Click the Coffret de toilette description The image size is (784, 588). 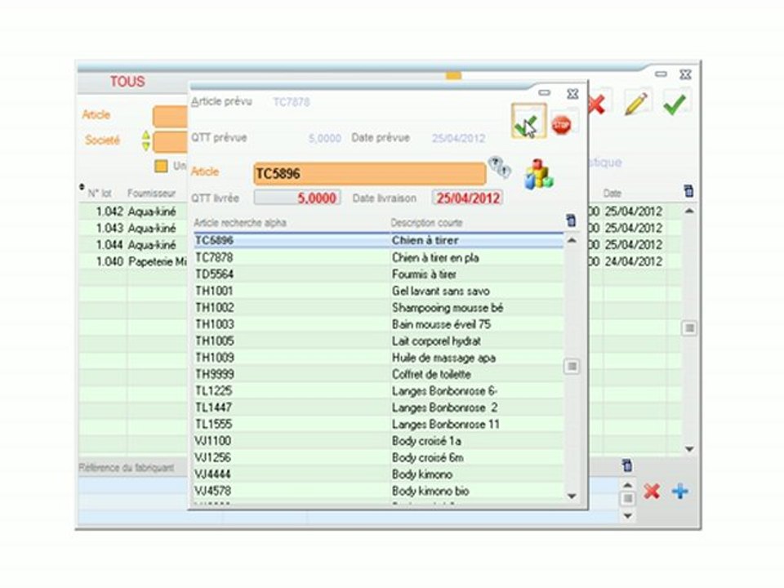click(431, 374)
